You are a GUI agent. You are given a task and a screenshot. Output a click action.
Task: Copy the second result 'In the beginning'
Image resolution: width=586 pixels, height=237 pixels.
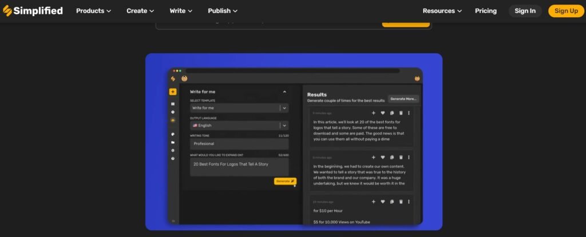click(x=391, y=157)
